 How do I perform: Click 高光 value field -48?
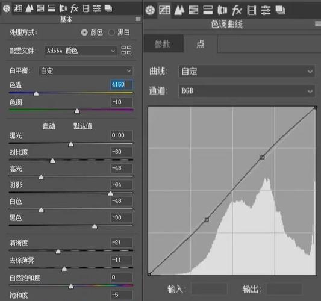coord(122,168)
